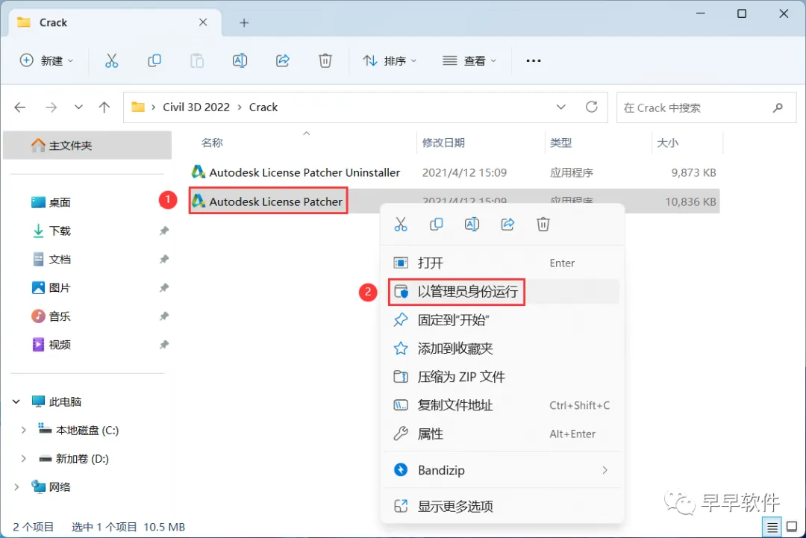
Task: Go up one folder level
Action: point(104,107)
